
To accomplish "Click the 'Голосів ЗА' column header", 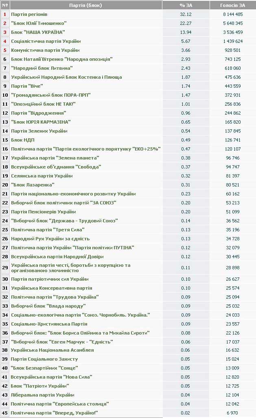I will point(232,5).
